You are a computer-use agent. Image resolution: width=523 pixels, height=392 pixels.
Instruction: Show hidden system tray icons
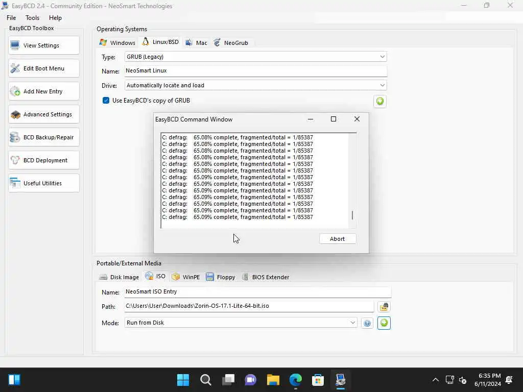pyautogui.click(x=436, y=380)
